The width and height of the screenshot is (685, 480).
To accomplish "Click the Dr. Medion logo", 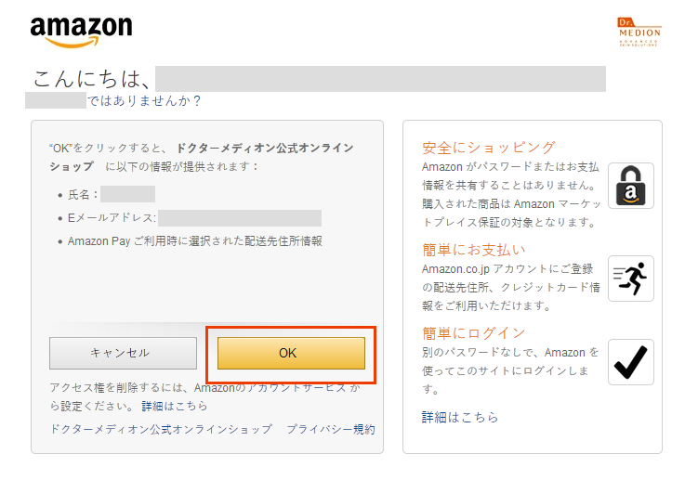I will (x=639, y=33).
